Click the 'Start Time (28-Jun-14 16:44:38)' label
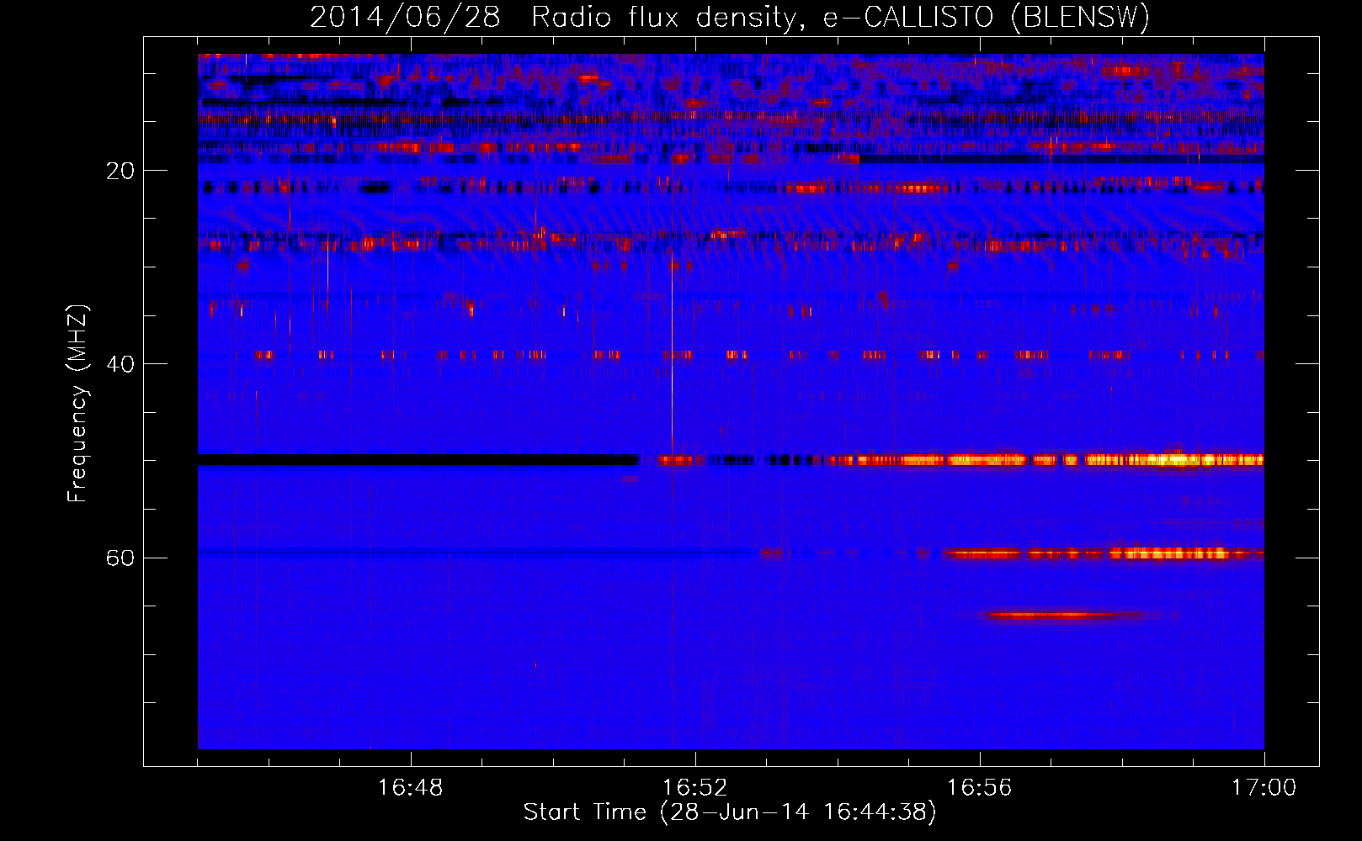Image resolution: width=1362 pixels, height=841 pixels. point(730,812)
